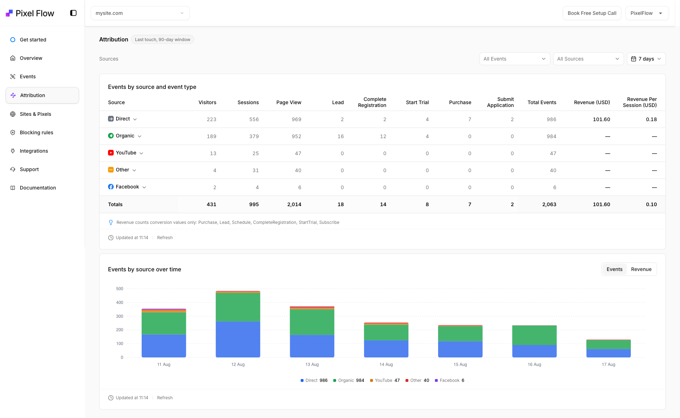Open Integrations plug icon
The image size is (680, 418).
(x=13, y=151)
